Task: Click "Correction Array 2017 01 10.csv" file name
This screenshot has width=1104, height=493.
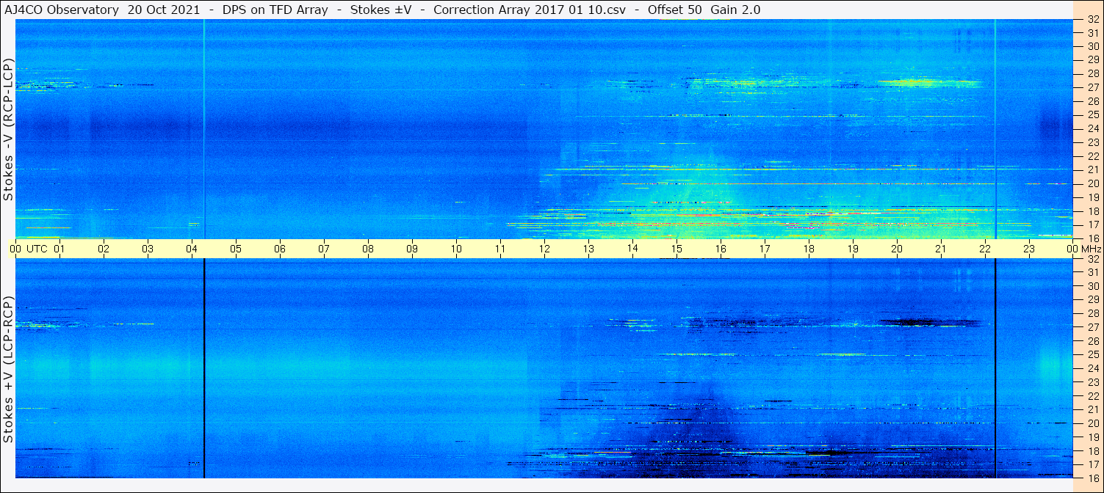Action: point(530,10)
